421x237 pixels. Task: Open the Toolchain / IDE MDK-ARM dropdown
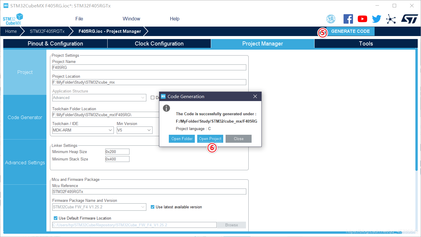83,130
